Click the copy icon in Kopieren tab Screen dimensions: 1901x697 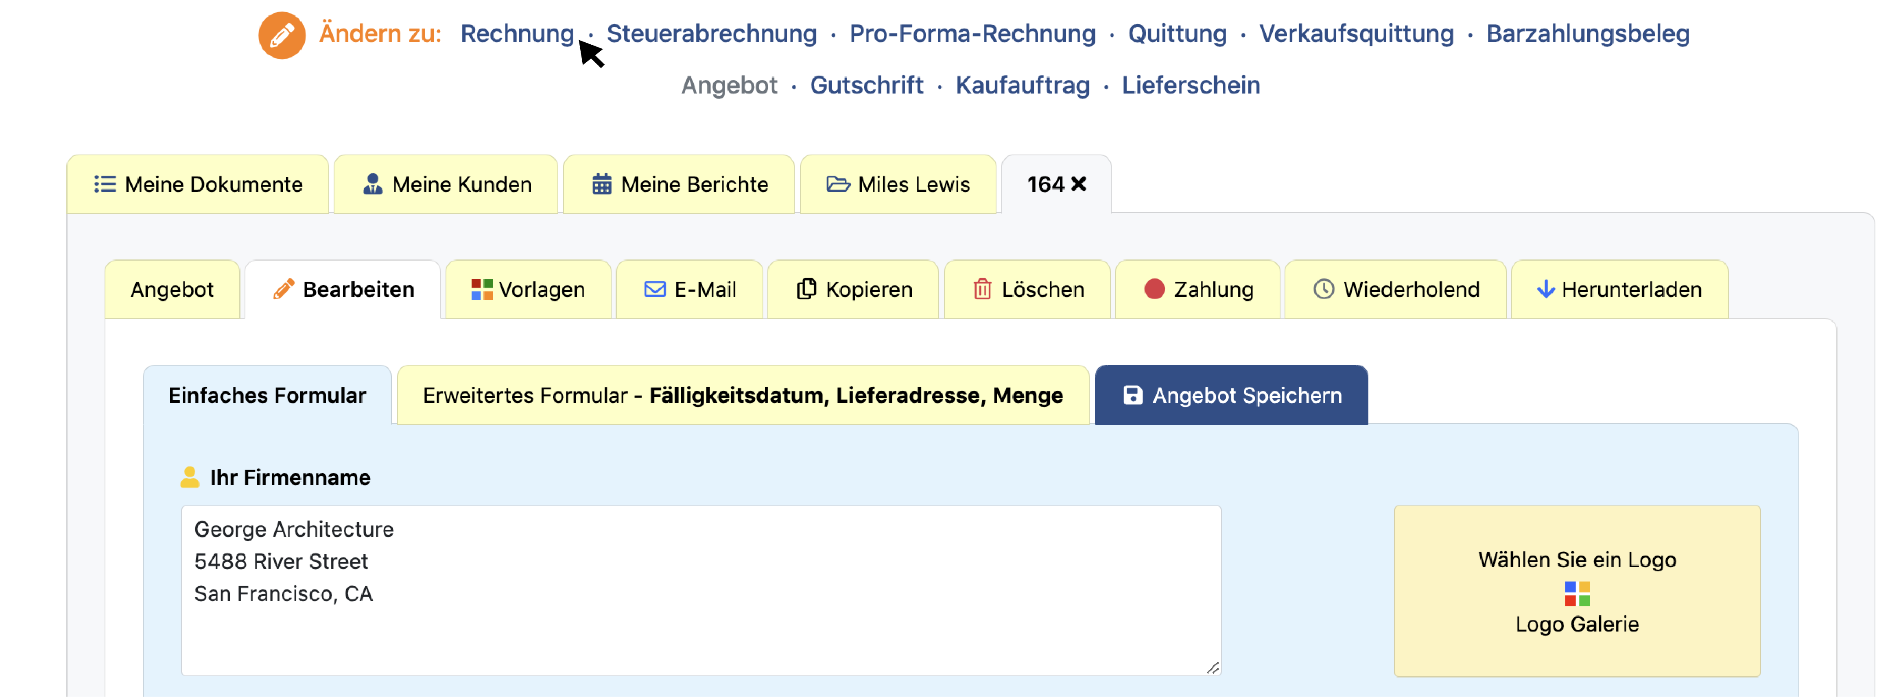pyautogui.click(x=806, y=289)
